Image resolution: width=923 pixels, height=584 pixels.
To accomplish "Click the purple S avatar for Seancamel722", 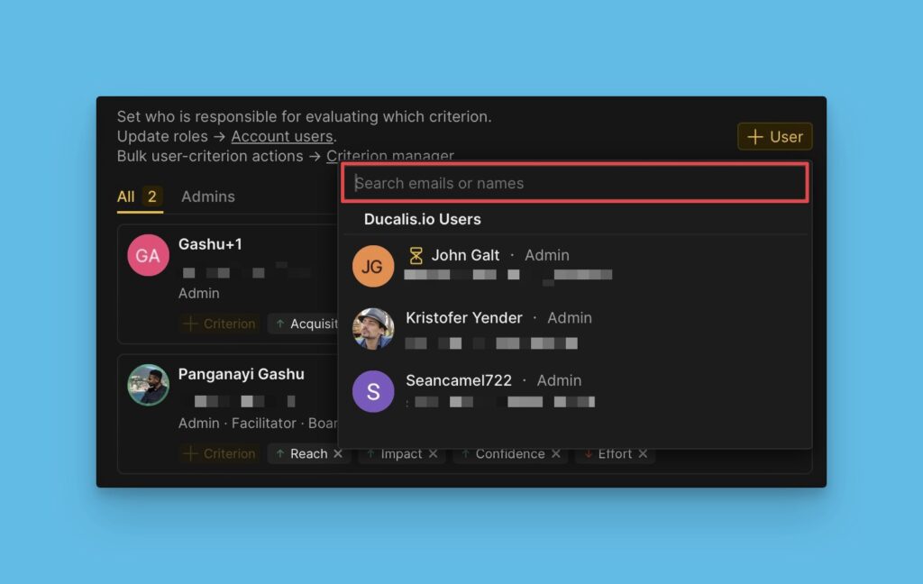I will pyautogui.click(x=373, y=391).
